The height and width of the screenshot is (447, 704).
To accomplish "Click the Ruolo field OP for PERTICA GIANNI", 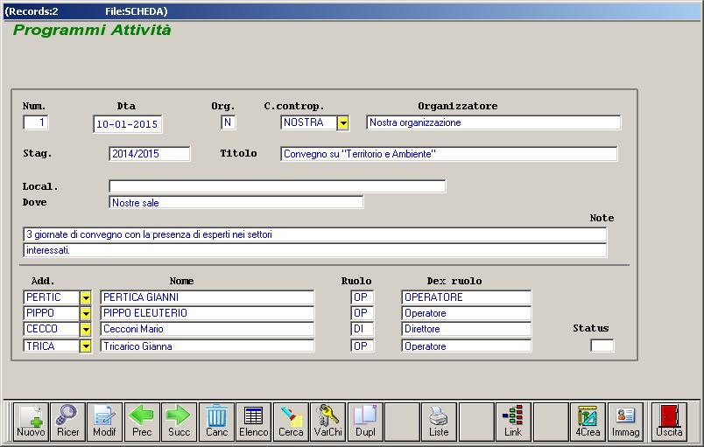I will pos(362,297).
